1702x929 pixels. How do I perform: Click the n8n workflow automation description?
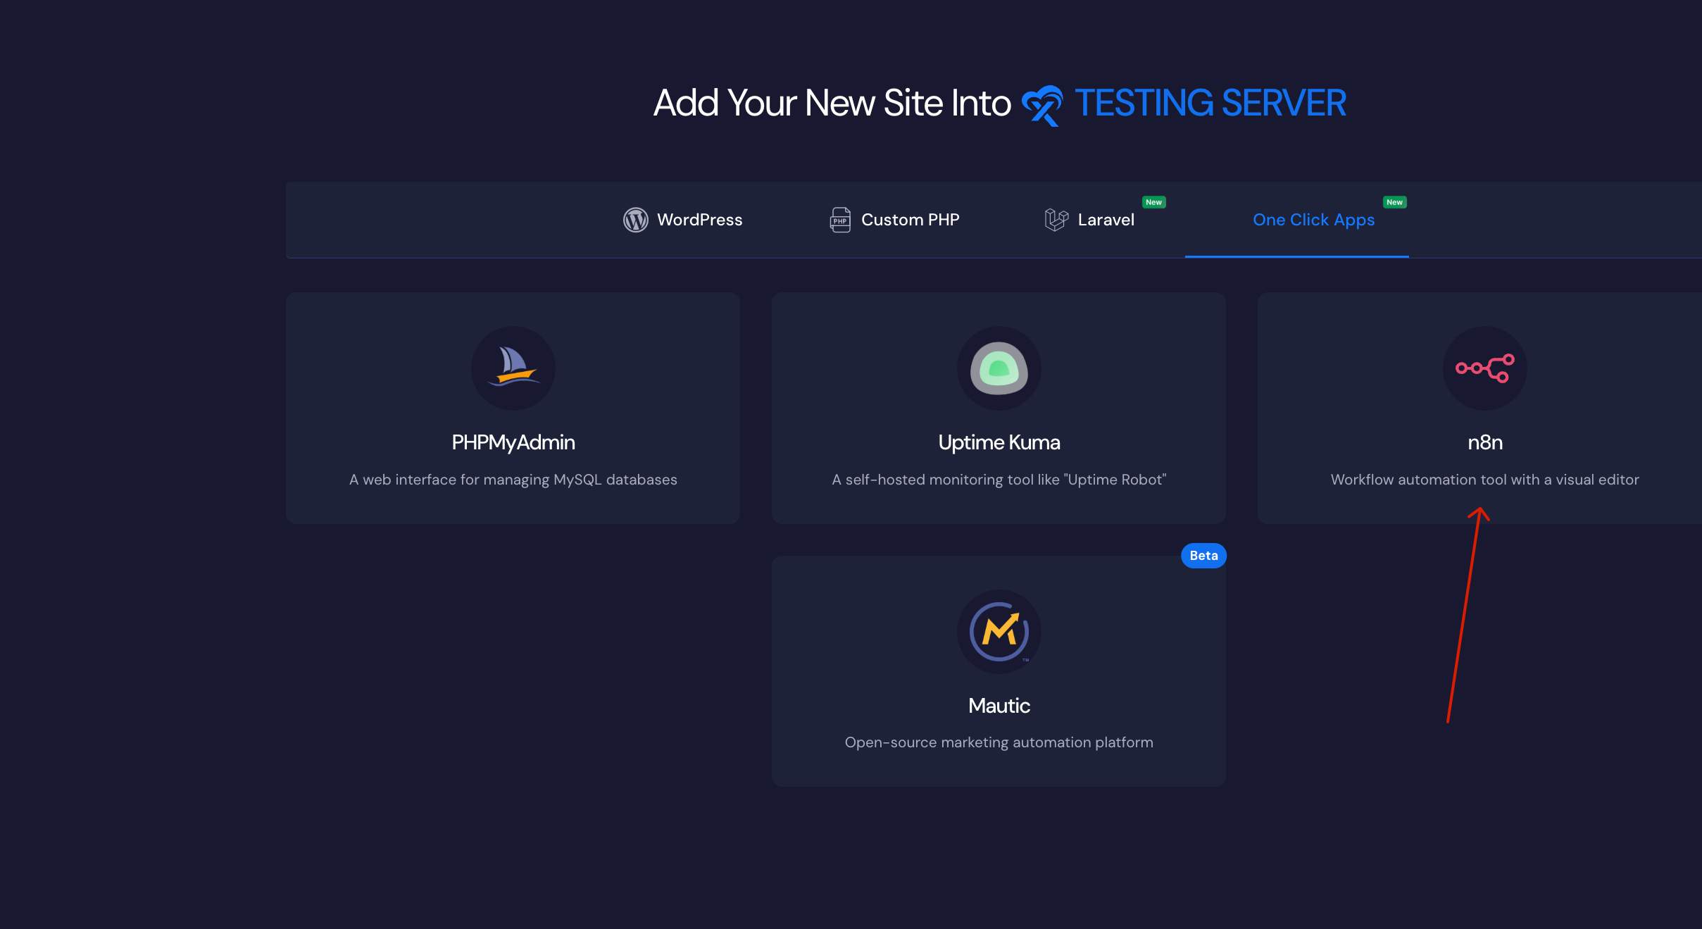point(1484,480)
